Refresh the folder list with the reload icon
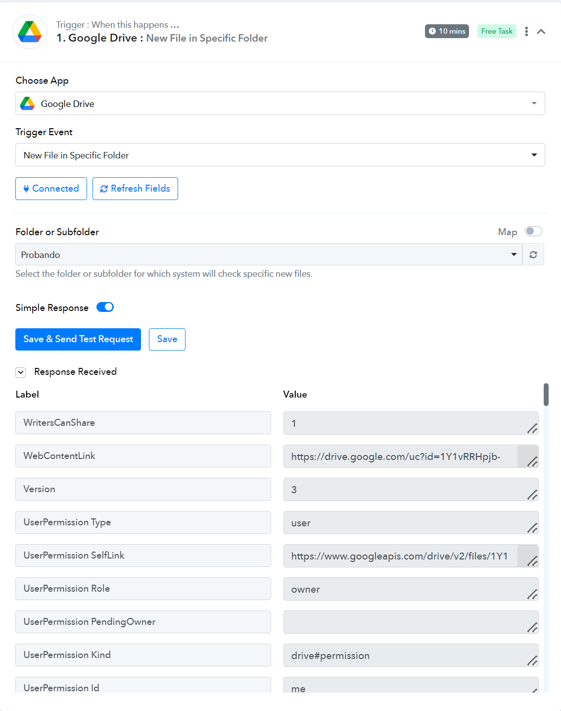The height and width of the screenshot is (711, 561). (x=533, y=254)
